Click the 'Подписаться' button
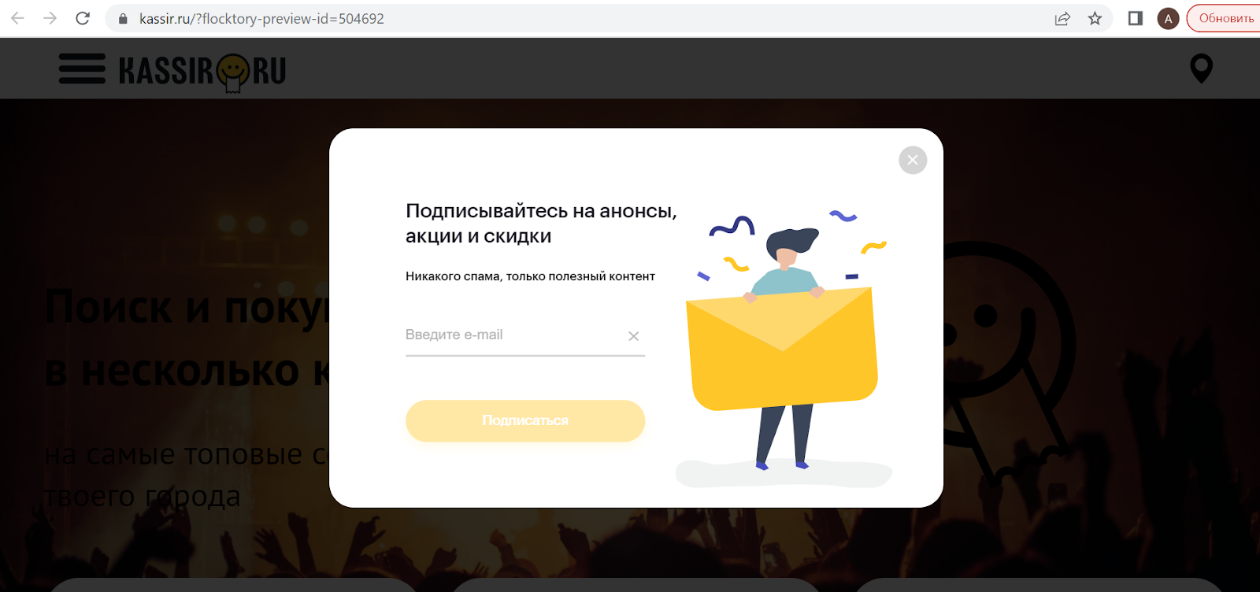This screenshot has width=1260, height=592. (x=525, y=420)
